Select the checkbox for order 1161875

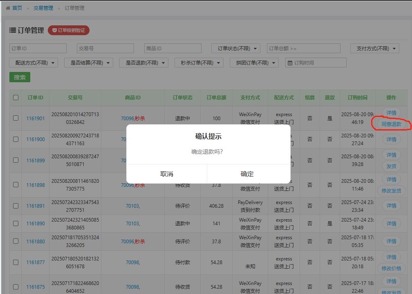point(16,287)
